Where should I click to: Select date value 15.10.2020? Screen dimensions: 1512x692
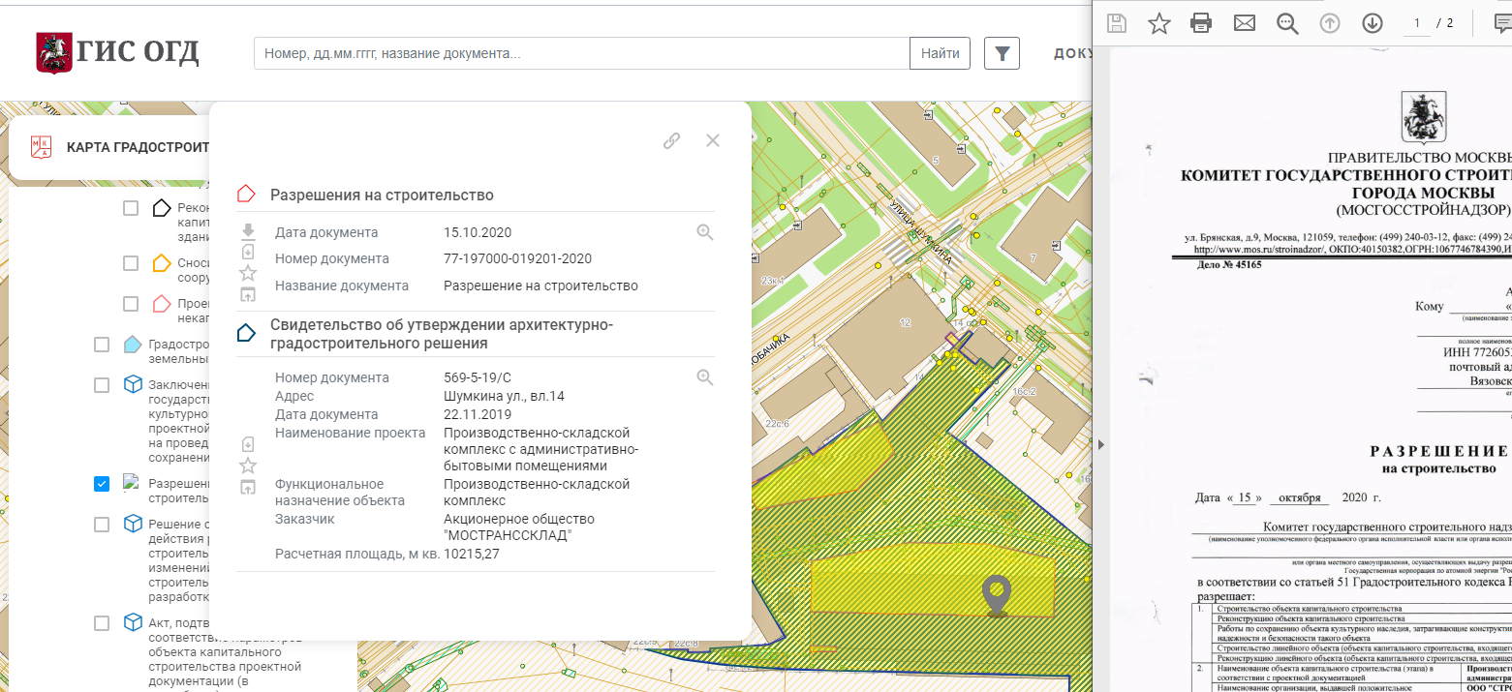coord(478,232)
